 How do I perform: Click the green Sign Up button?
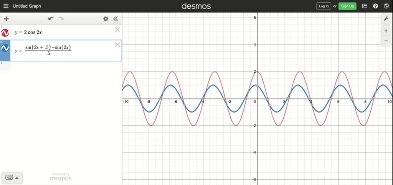point(347,6)
